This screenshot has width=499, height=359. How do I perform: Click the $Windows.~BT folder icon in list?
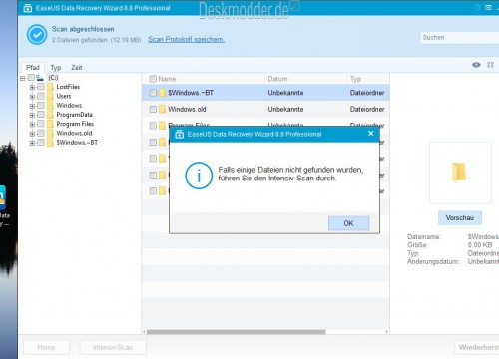coord(162,93)
